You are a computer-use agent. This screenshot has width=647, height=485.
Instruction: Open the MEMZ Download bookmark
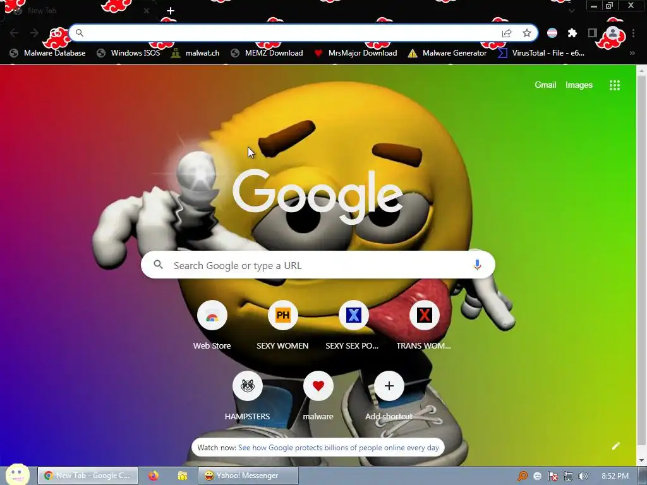coord(267,53)
